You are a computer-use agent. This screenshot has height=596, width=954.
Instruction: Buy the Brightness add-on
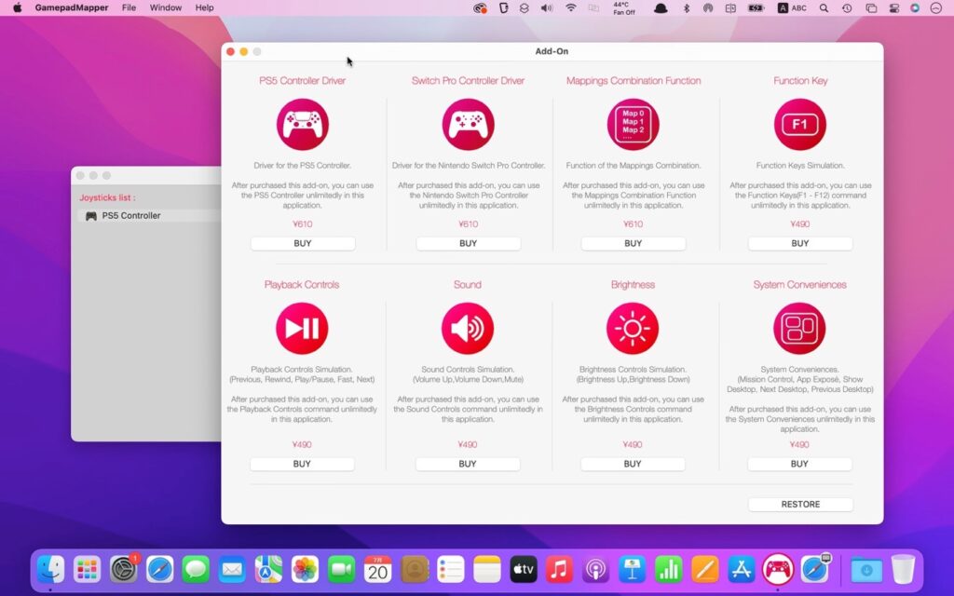(x=633, y=464)
